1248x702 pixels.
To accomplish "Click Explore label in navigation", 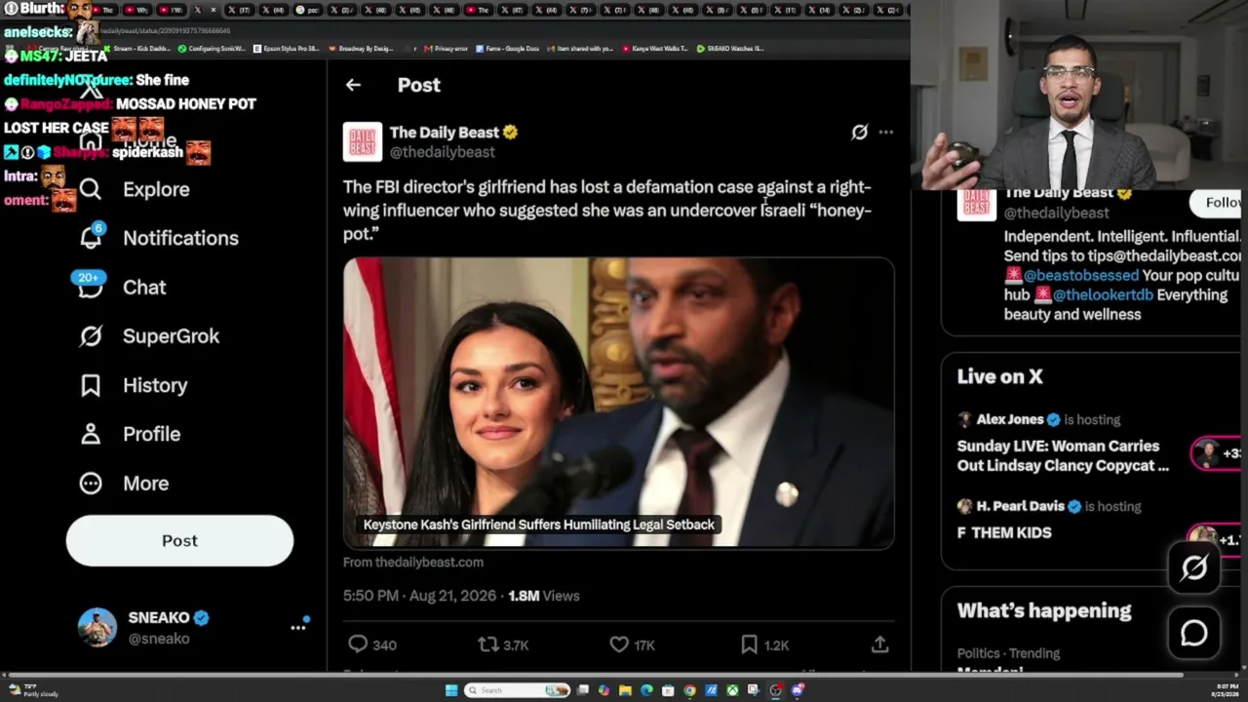I will pyautogui.click(x=156, y=189).
